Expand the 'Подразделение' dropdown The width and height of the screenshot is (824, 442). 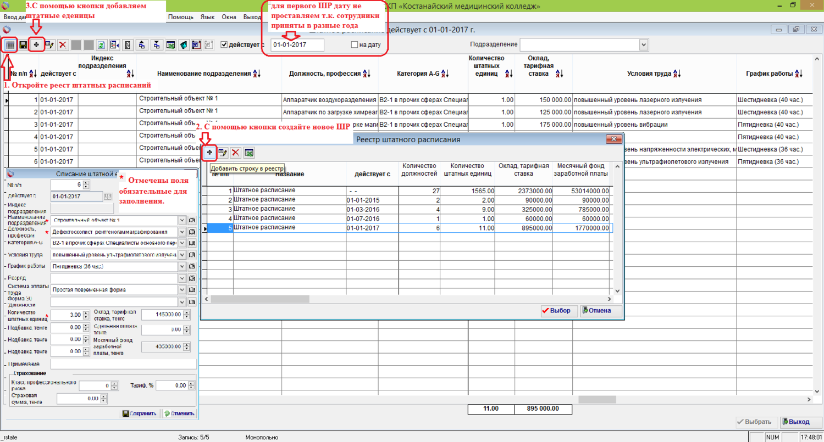pos(643,44)
